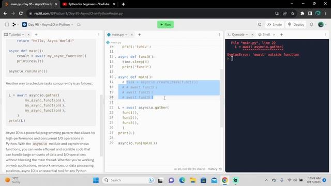The height and width of the screenshot is (186, 331).
Task: Open the Tutorial pane three-dot menu
Action: click(x=99, y=35)
